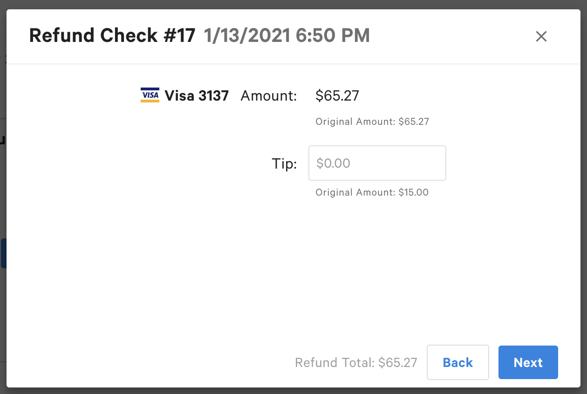
Task: Click the Next button to continue refund
Action: [x=528, y=362]
